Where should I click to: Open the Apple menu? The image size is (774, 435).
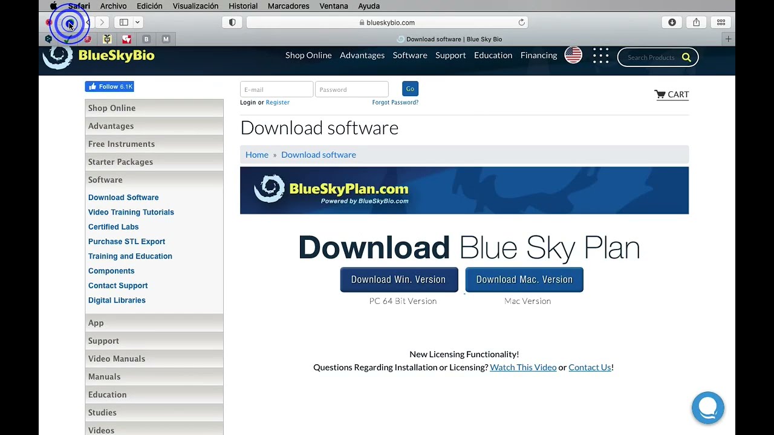(x=53, y=6)
